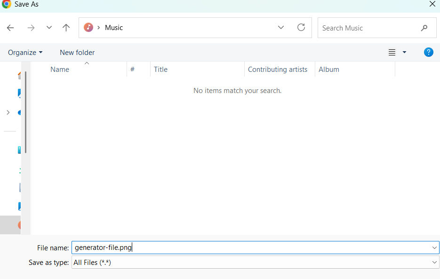Expand the address bar previous locations list
The height and width of the screenshot is (279, 440).
coord(281,27)
